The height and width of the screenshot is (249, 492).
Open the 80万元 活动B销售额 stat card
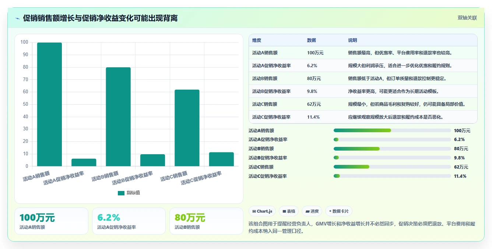[206, 221]
